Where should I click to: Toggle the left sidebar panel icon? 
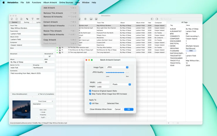click(x=152, y=19)
